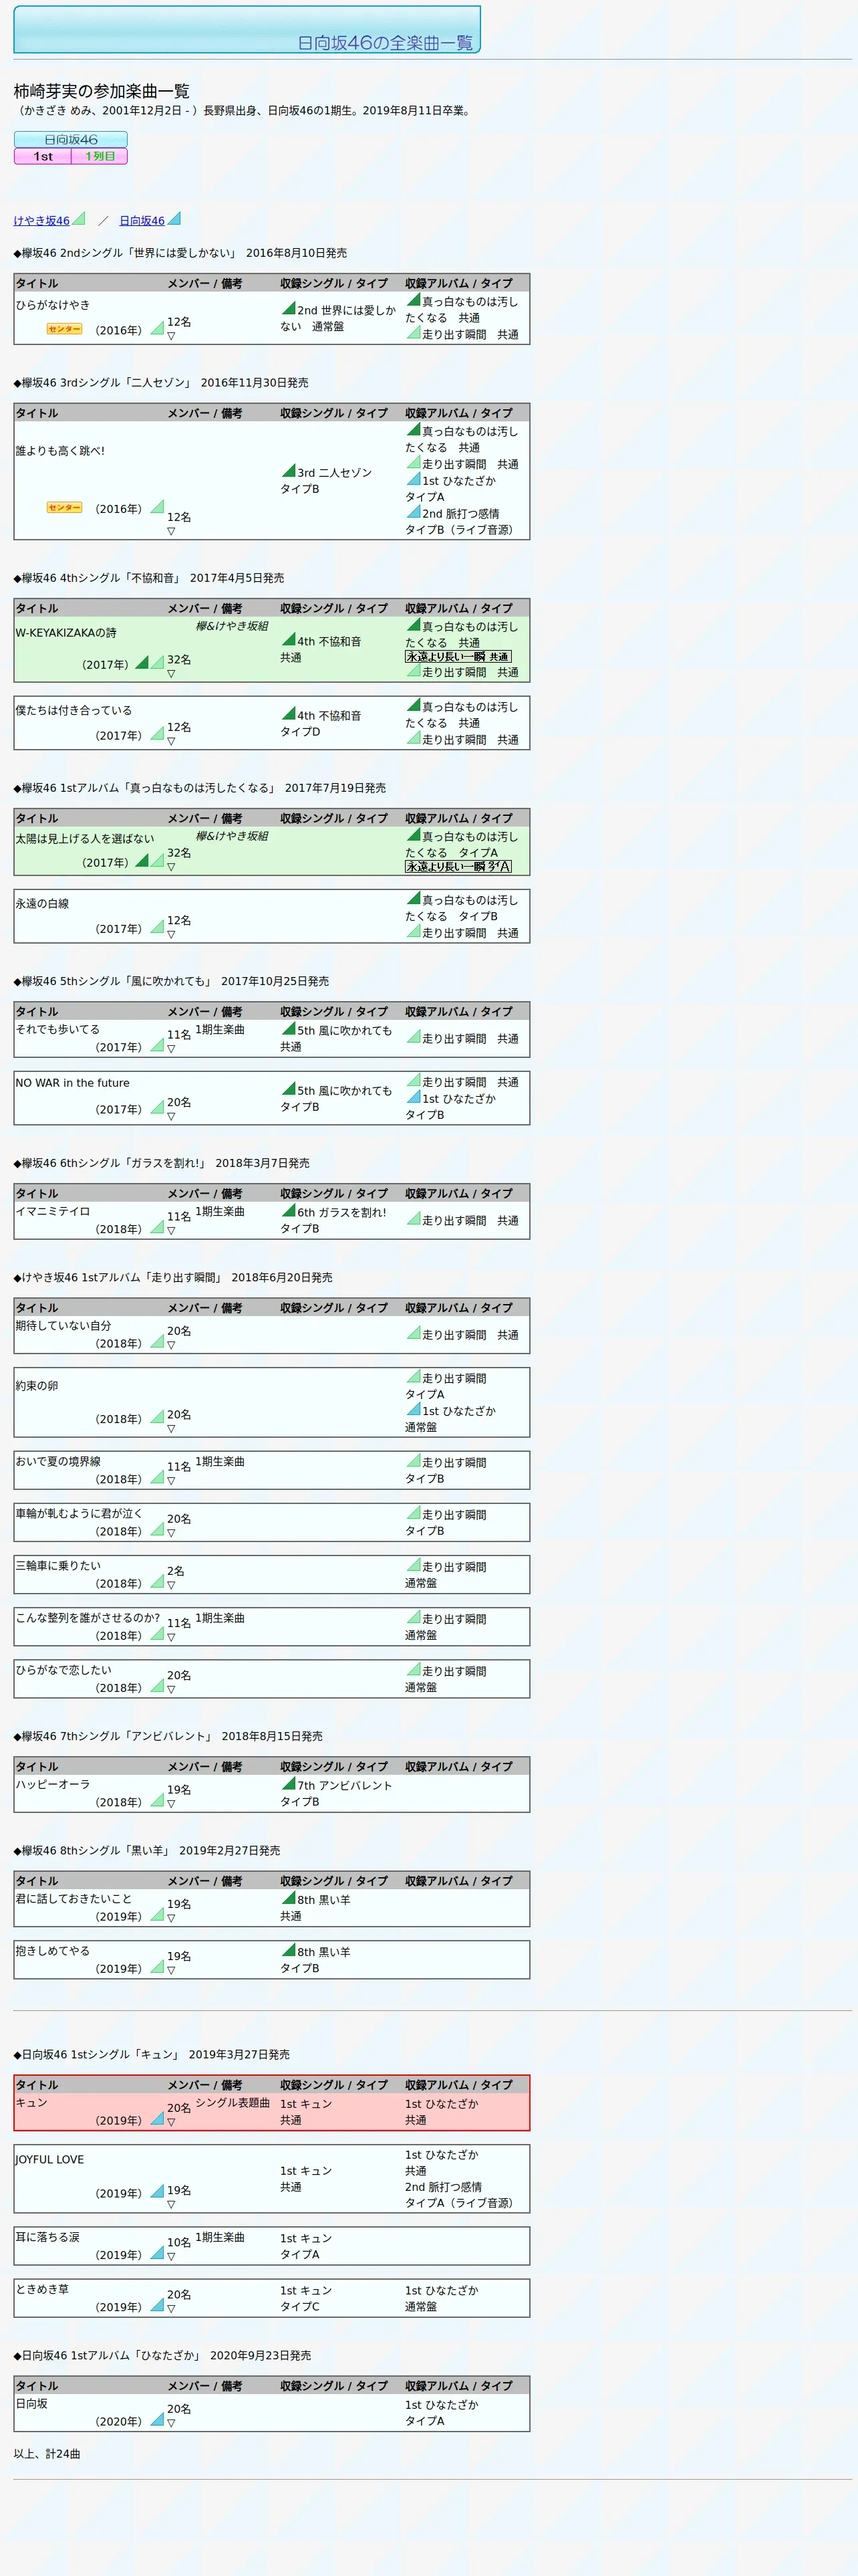Click the blue triangle beside JOYFUL LOVE (2019年)
The image size is (858, 2576).
point(157,2191)
